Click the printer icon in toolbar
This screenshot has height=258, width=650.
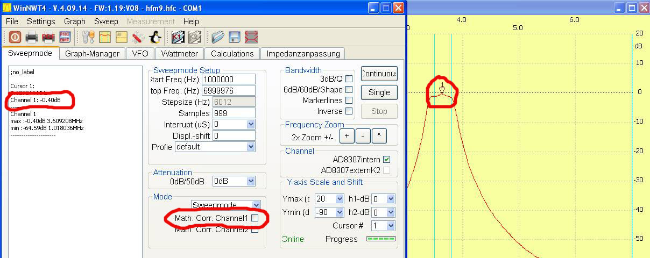point(32,37)
